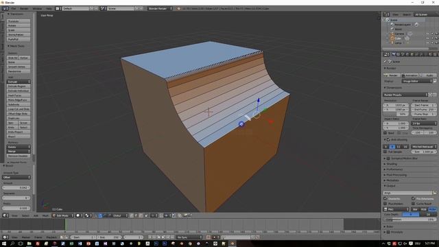Open the World tab icon in Properties

coord(407,54)
